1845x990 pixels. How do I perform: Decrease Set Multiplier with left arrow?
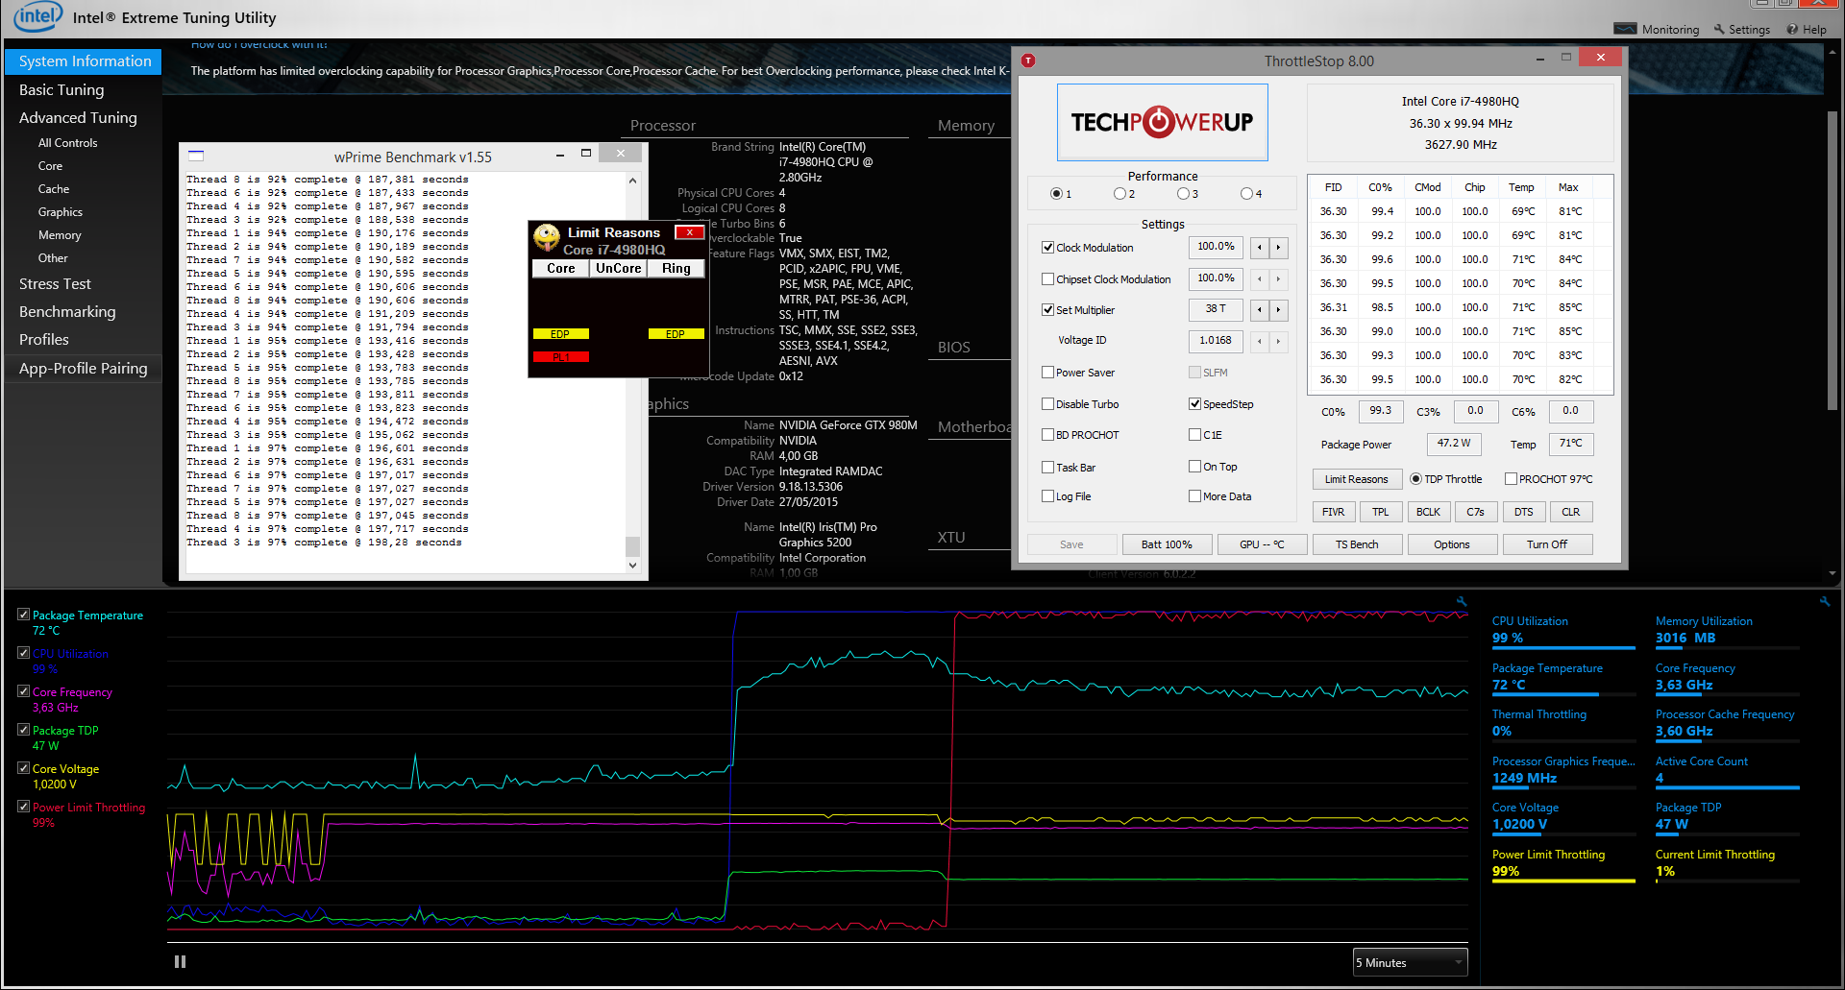tap(1260, 310)
